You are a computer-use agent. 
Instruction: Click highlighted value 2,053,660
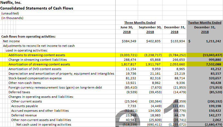click(x=177, y=64)
